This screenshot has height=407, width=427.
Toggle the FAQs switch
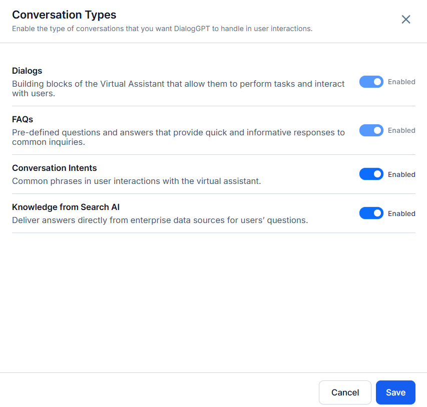pos(371,130)
